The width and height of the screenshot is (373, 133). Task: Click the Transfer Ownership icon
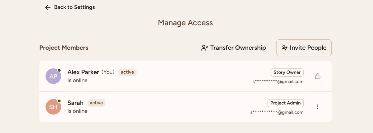(205, 48)
